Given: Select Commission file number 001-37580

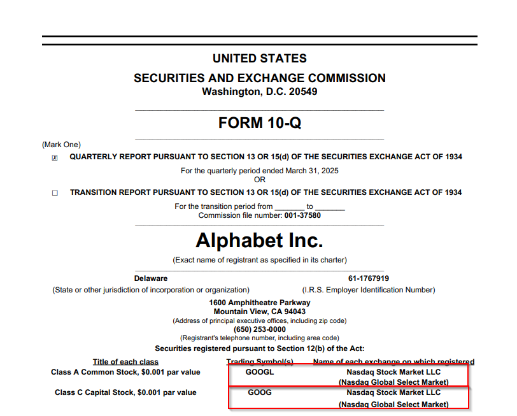Looking at the screenshot, I should point(302,215).
